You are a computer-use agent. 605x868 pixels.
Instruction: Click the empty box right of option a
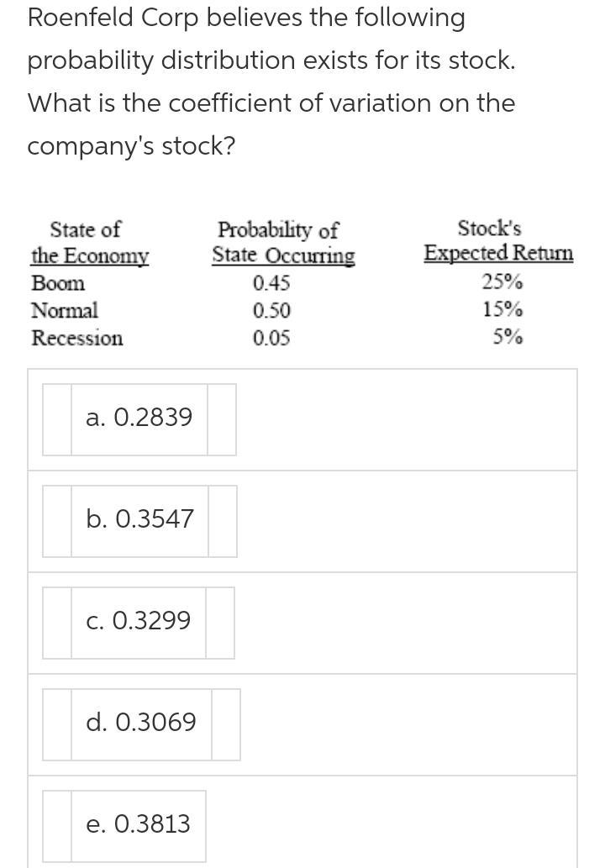coord(222,419)
